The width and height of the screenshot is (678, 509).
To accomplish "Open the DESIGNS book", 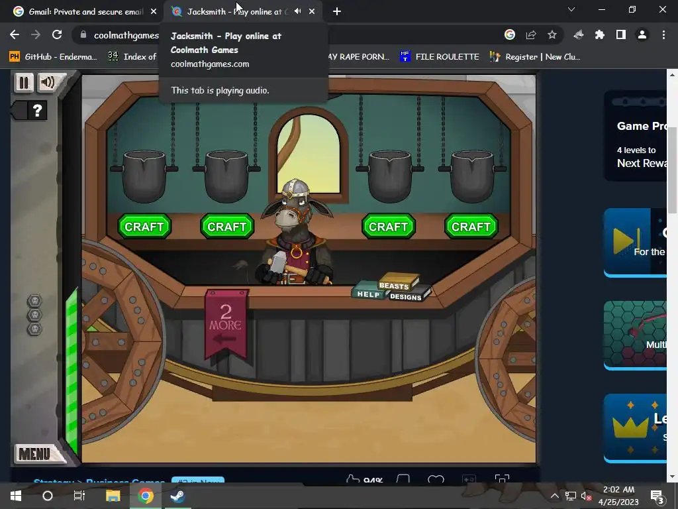I will [x=407, y=296].
